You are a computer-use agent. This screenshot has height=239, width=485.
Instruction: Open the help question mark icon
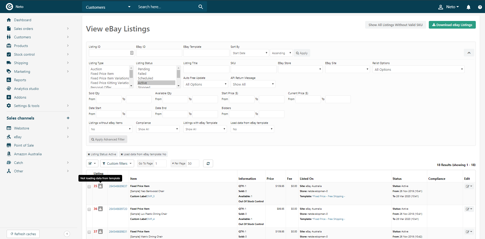480,7
